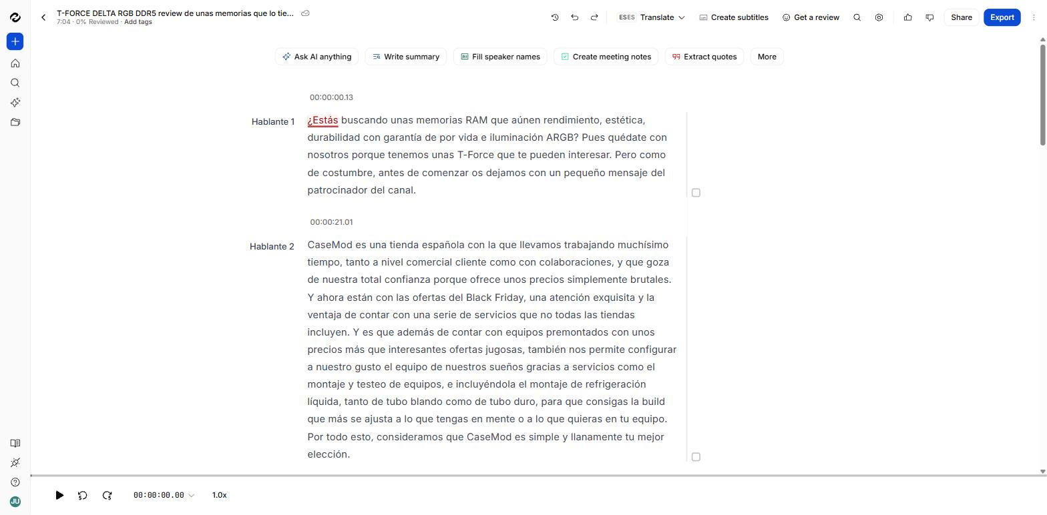Click Create subtitles
Viewport: 1047px width, 515px height.
click(x=733, y=17)
